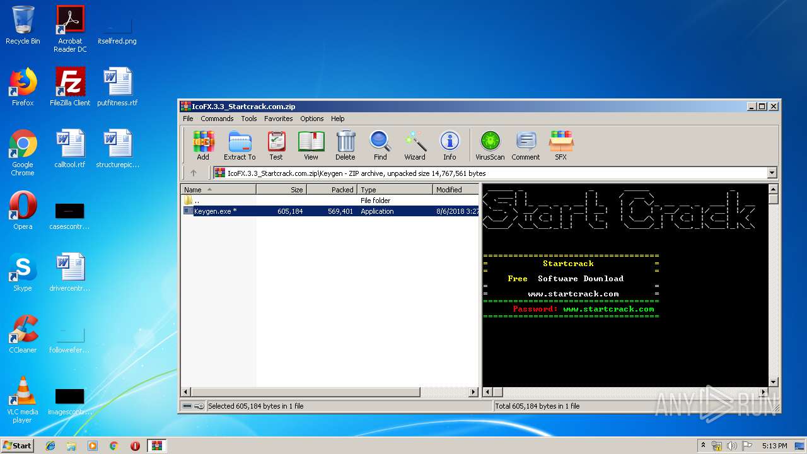Open media player from taskbar
This screenshot has height=454, width=807.
click(x=93, y=445)
